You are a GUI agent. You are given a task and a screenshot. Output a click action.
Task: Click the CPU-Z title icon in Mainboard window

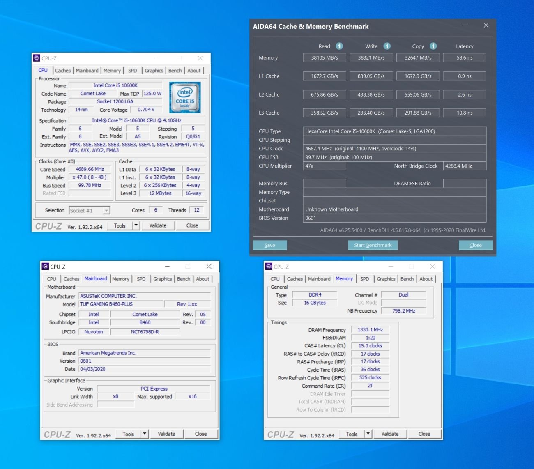tap(45, 267)
